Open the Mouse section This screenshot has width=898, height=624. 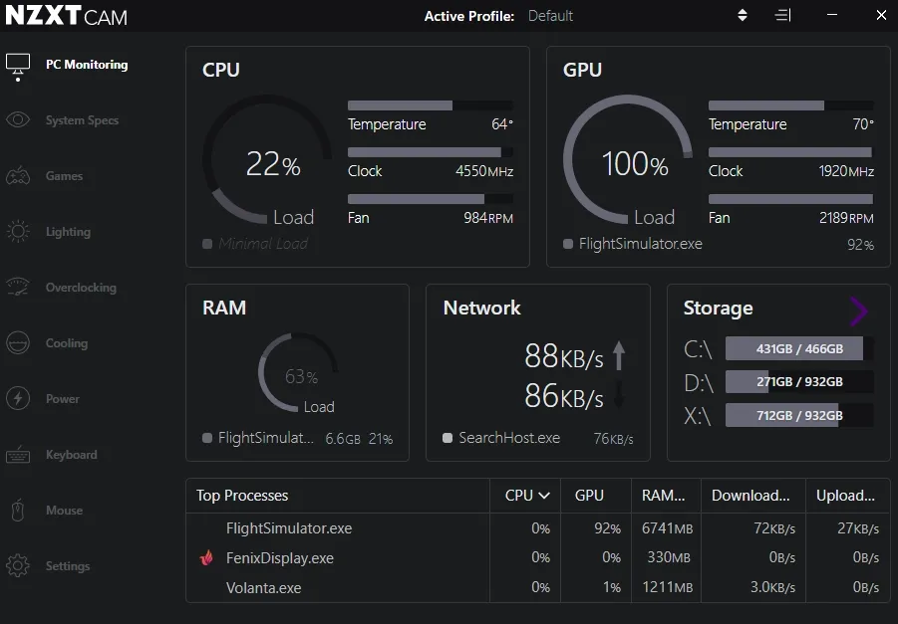tap(63, 510)
